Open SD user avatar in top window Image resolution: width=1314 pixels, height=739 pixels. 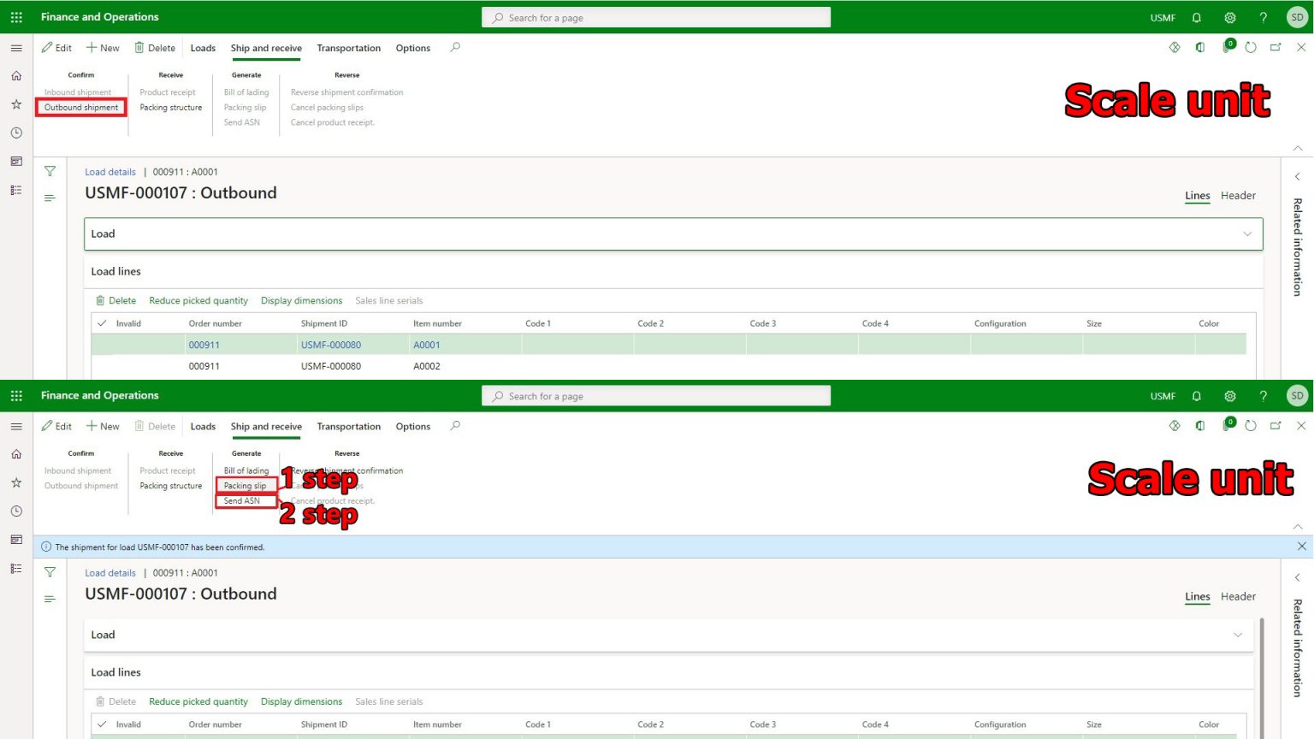pos(1297,17)
